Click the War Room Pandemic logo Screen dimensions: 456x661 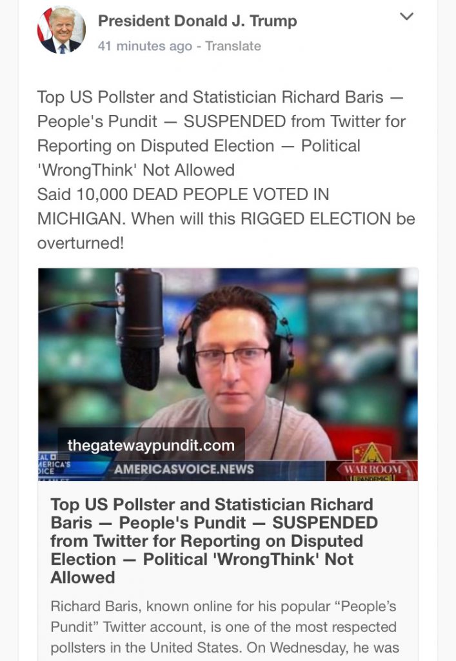(x=372, y=462)
